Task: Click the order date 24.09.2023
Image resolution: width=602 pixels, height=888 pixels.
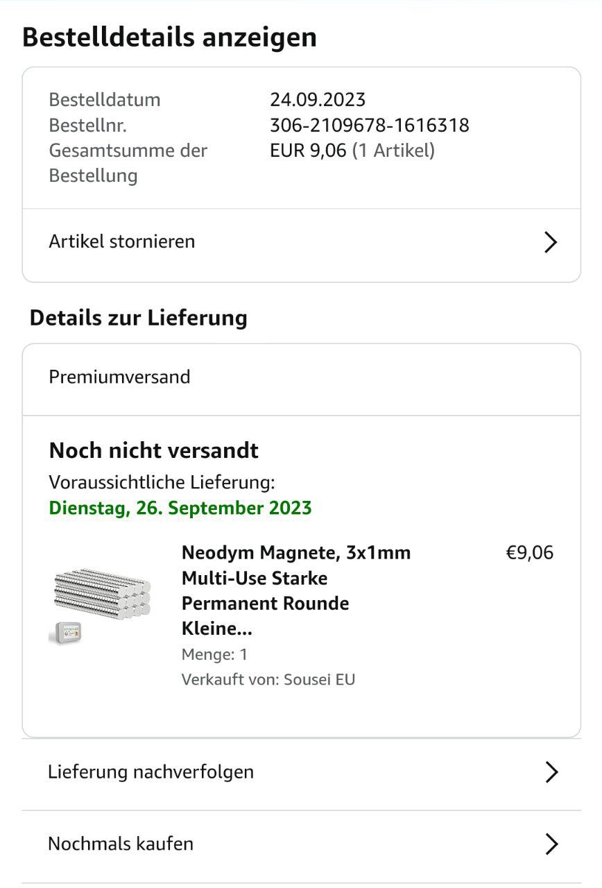Action: click(x=318, y=100)
